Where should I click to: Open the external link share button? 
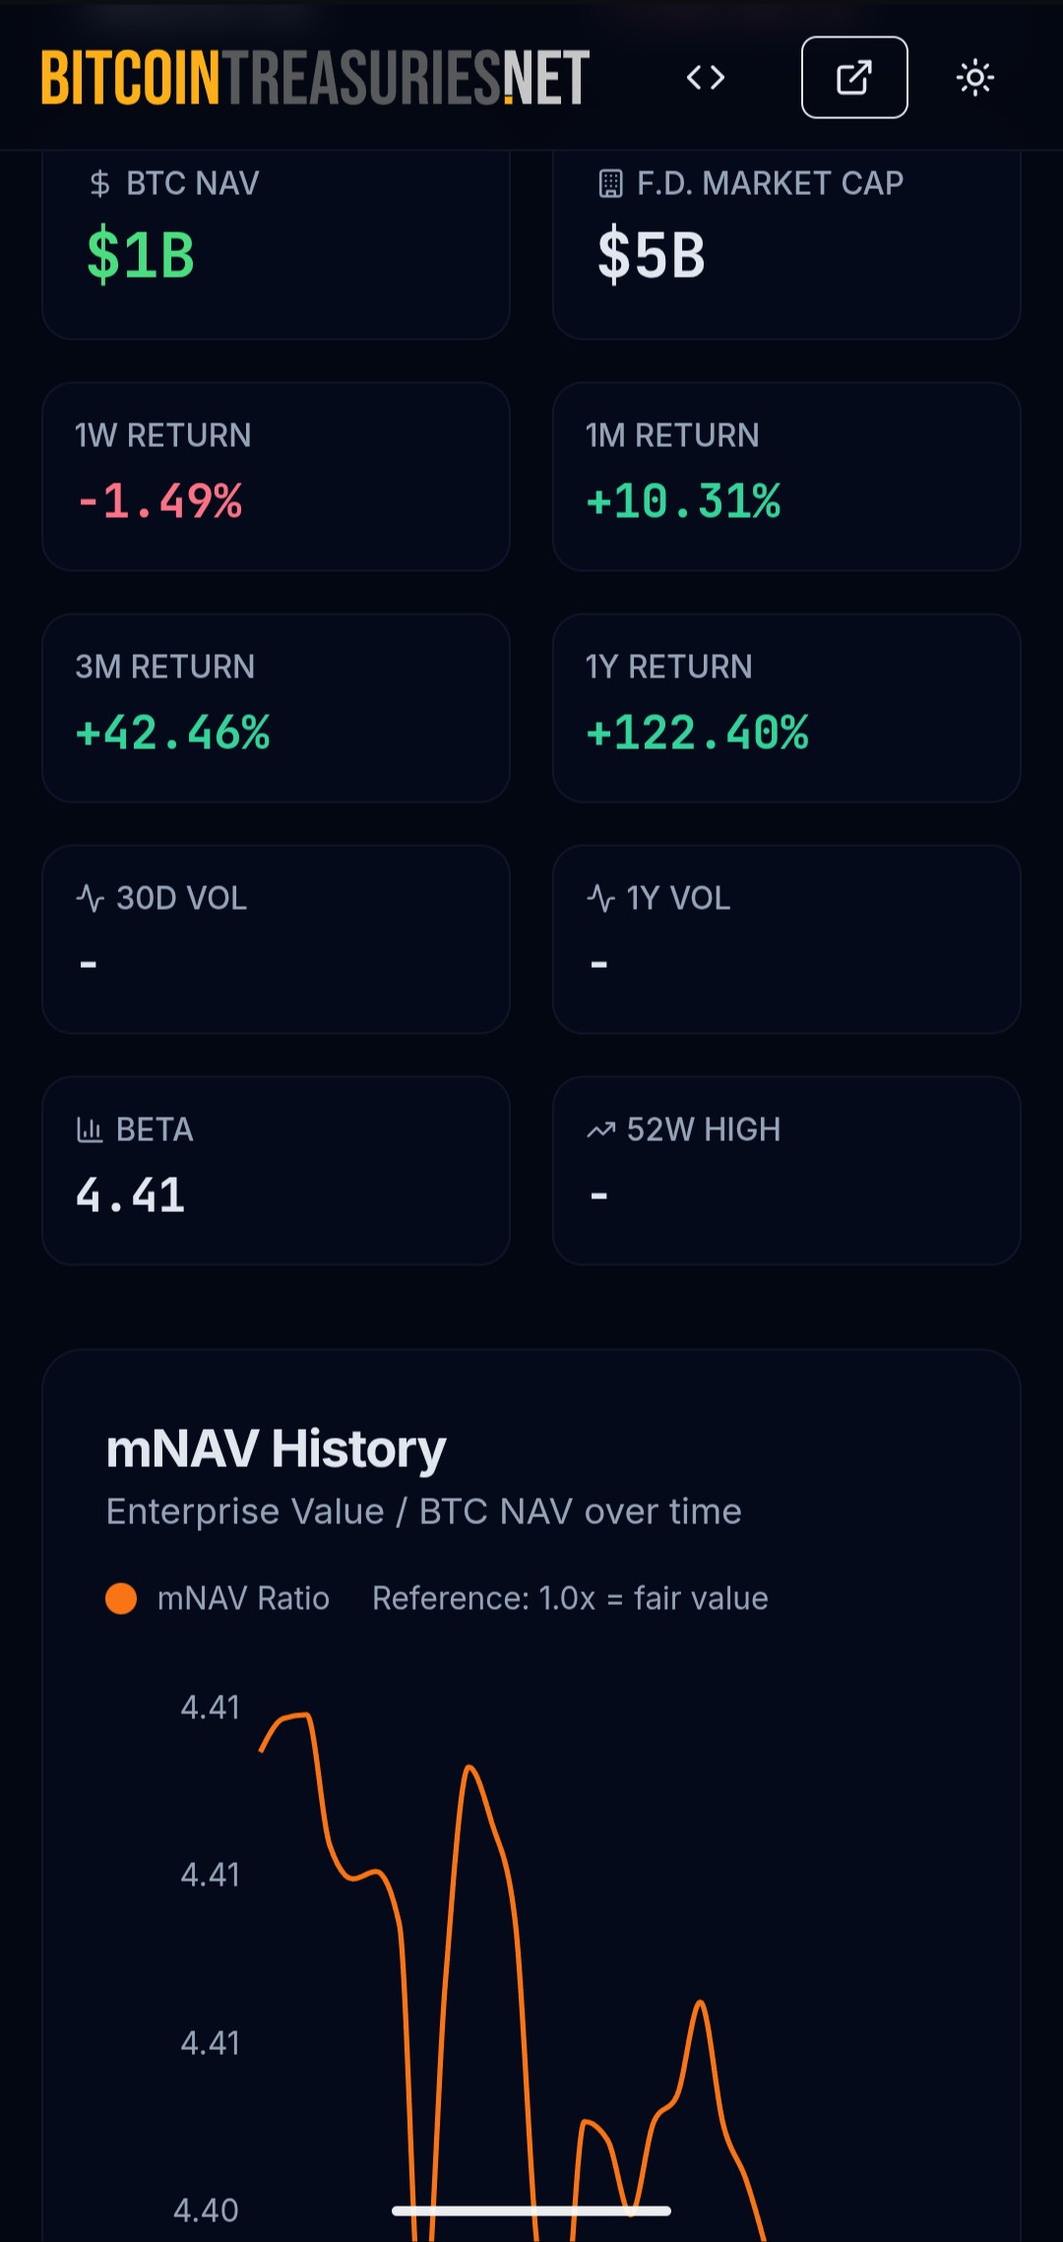pyautogui.click(x=854, y=77)
